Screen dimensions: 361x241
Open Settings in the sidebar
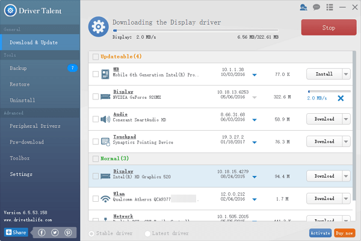(x=40, y=174)
